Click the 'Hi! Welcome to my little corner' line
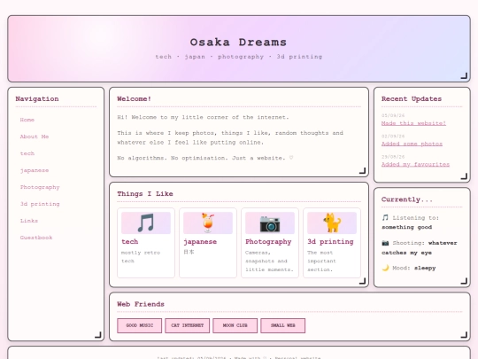478x359 pixels. (203, 117)
